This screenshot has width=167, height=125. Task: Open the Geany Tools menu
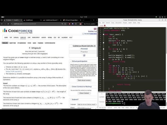click(x=134, y=23)
